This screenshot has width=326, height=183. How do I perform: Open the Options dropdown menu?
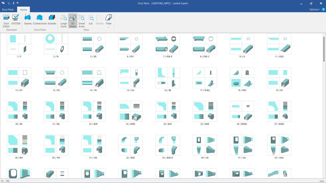coord(315,9)
